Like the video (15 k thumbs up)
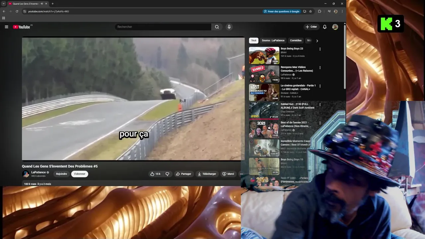This screenshot has width=425, height=239. click(x=155, y=174)
